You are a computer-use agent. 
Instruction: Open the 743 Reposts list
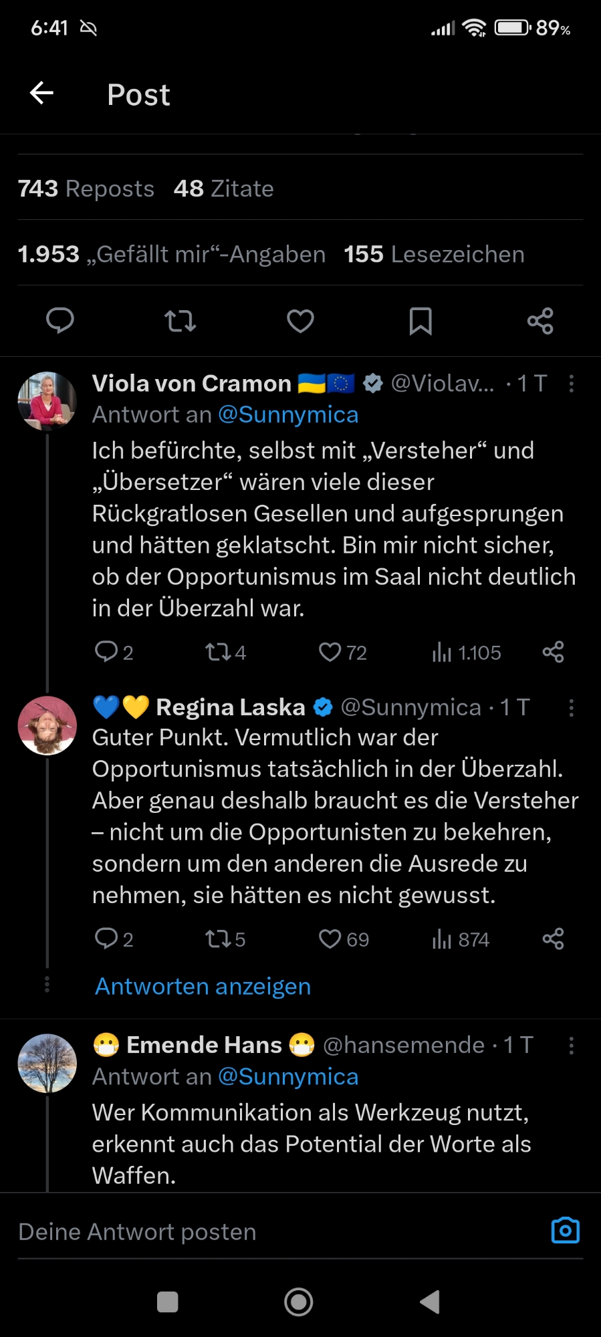pyautogui.click(x=86, y=189)
